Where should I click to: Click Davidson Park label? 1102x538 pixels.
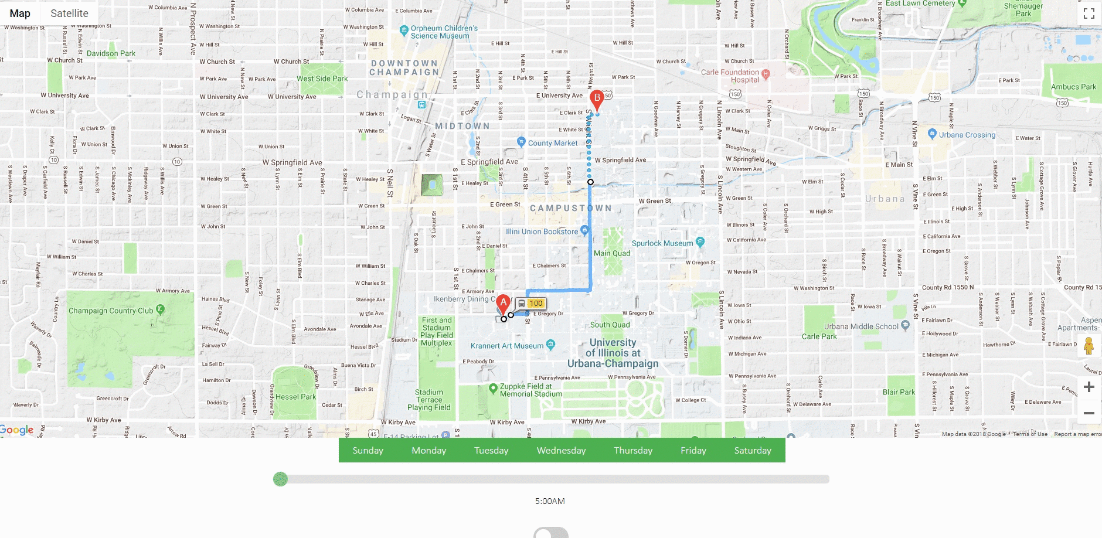coord(111,53)
